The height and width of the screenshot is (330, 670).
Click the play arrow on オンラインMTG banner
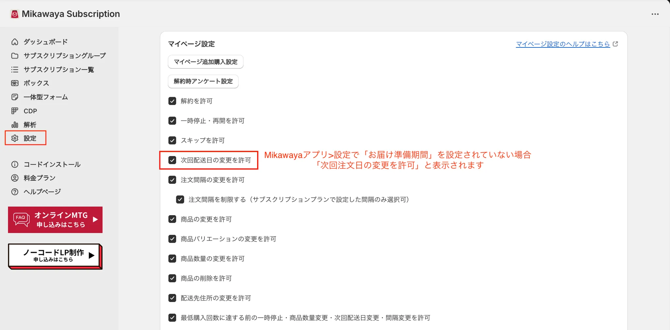coord(95,219)
